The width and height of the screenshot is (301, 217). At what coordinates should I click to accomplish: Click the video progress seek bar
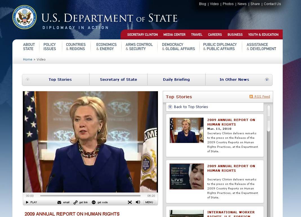pos(90,196)
